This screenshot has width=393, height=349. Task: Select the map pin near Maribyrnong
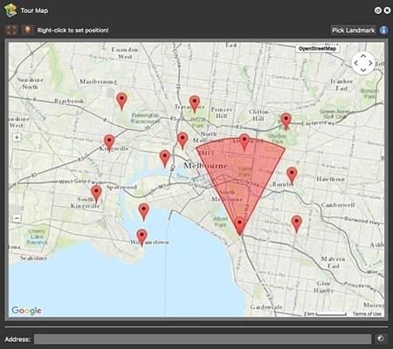pyautogui.click(x=121, y=101)
